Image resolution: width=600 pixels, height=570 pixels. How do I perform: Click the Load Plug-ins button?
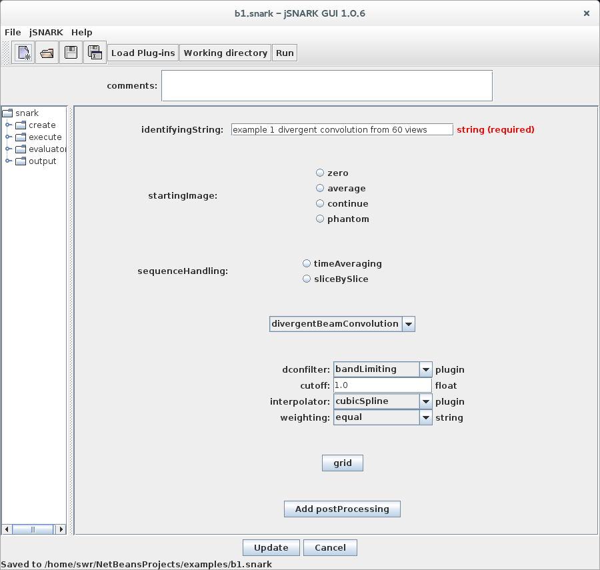coord(143,53)
